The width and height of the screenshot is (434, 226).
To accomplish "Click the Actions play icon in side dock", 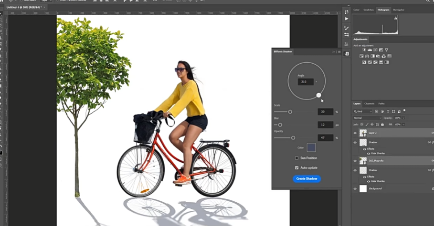I will 347,19.
